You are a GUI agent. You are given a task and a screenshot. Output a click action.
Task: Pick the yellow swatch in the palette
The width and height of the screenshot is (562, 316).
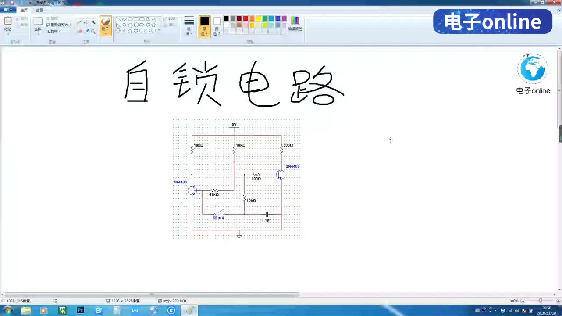click(x=259, y=19)
